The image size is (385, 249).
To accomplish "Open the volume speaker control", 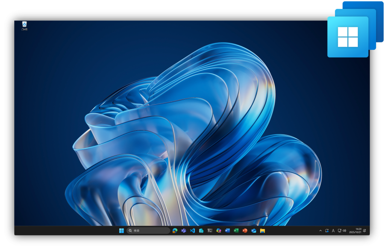I will [x=344, y=231].
